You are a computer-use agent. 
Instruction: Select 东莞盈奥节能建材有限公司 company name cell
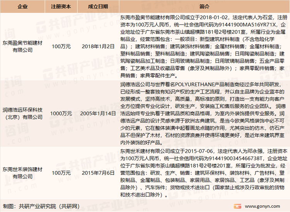[x=22, y=47]
